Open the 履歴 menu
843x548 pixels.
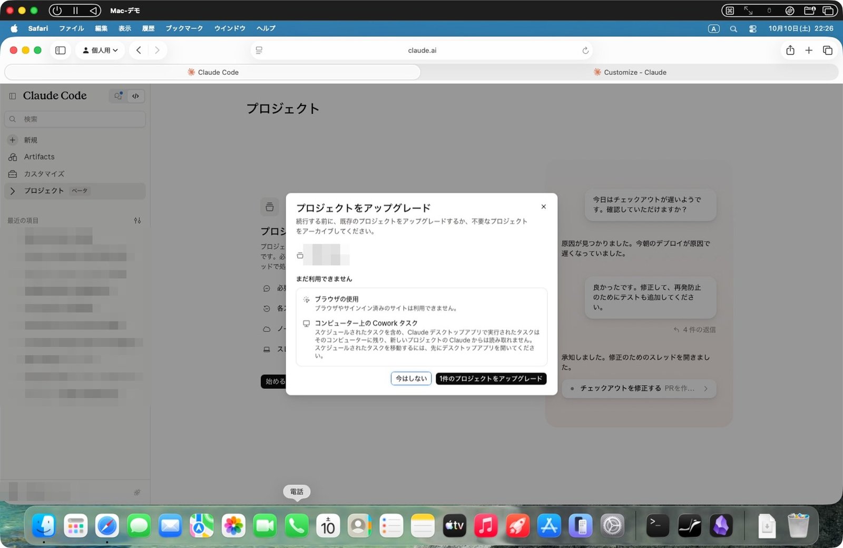[x=149, y=28]
